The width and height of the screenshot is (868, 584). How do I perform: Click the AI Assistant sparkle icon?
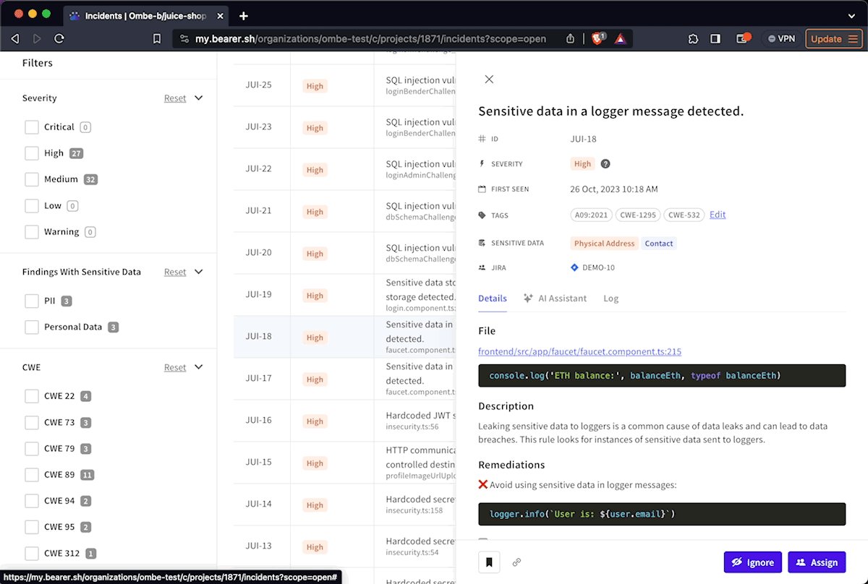529,299
